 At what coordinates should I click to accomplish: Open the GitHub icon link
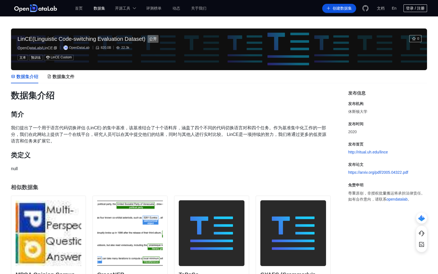tap(365, 8)
